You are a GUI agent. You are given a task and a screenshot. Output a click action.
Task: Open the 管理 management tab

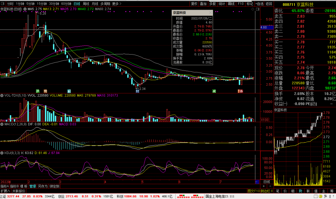(x=33, y=186)
